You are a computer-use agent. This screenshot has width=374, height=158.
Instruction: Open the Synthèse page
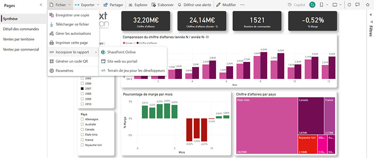click(23, 19)
